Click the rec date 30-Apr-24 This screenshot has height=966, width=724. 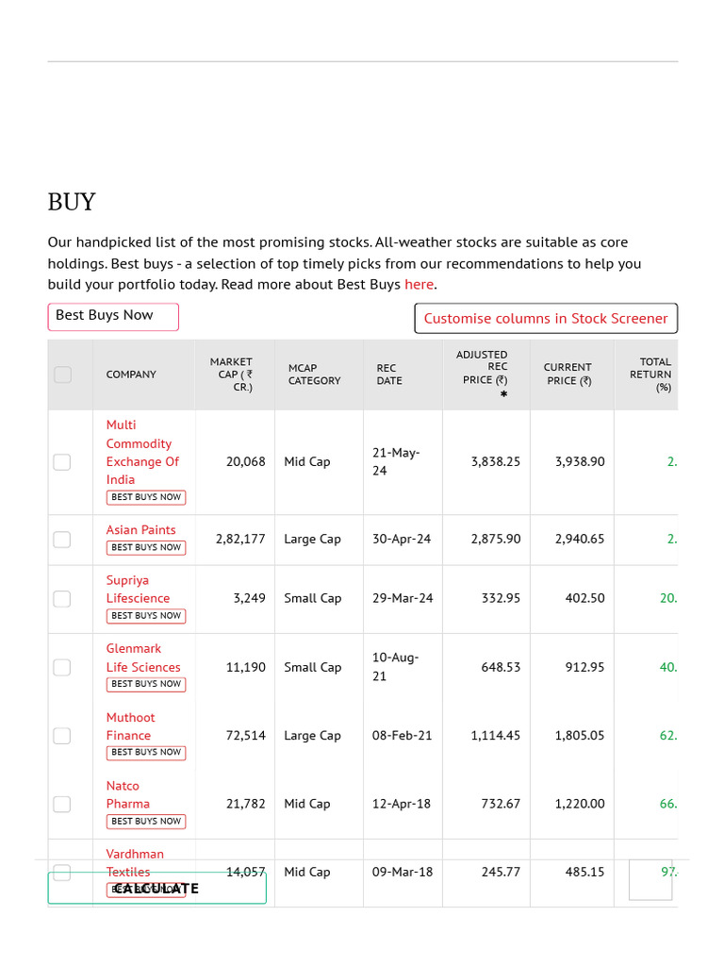[402, 539]
